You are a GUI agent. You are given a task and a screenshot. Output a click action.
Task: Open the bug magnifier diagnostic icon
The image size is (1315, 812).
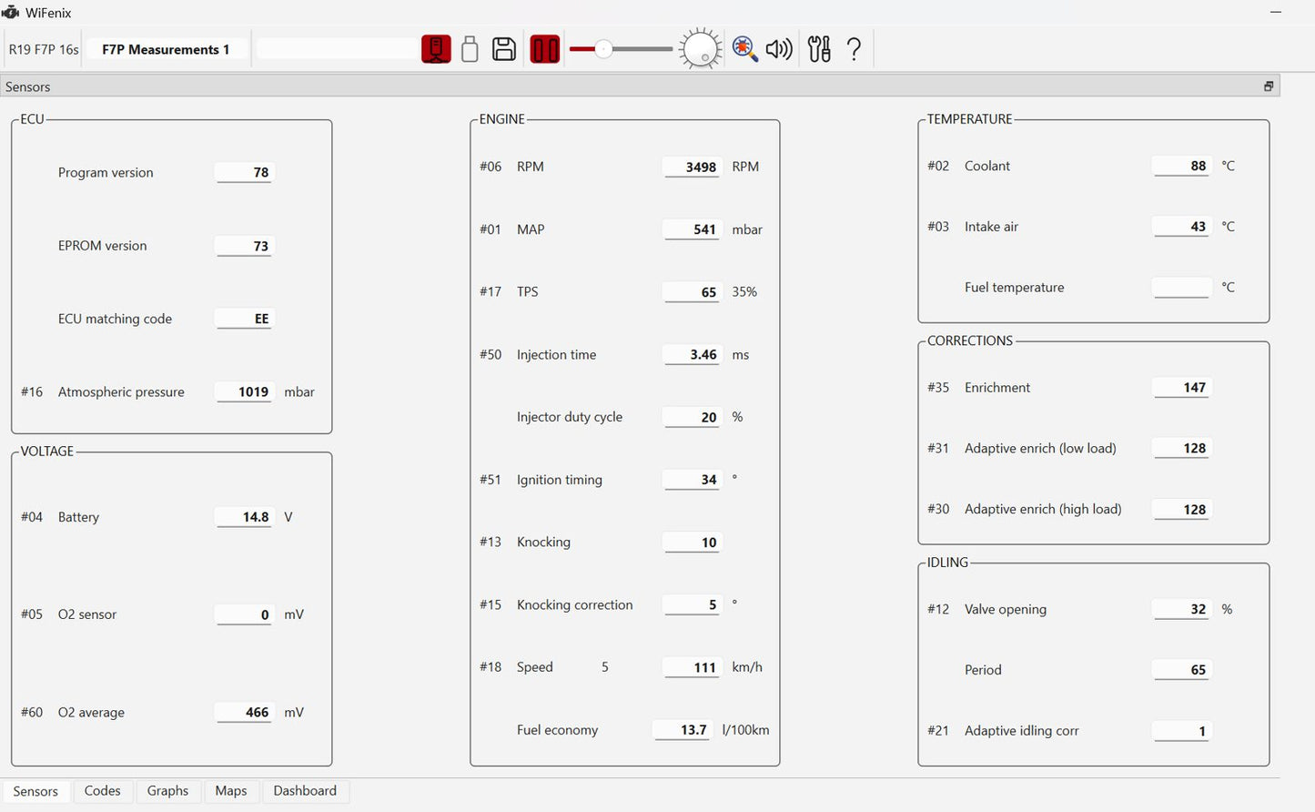pos(744,48)
